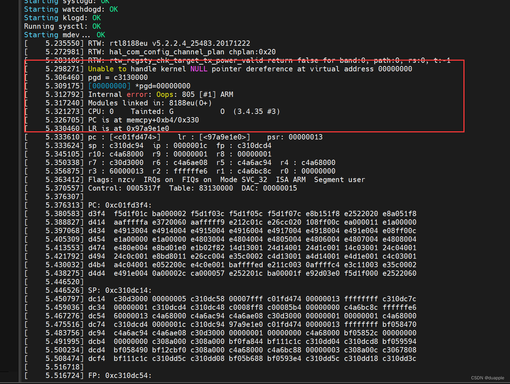
Task: Click 'Segment user' in the flags line
Action: (340, 180)
